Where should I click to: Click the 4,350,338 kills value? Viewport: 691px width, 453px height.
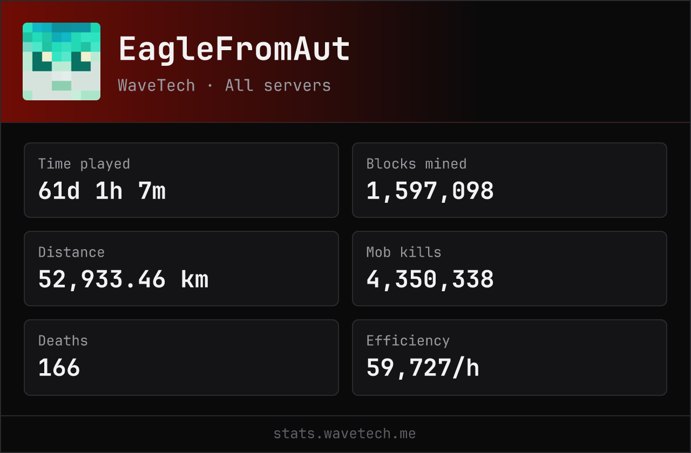[x=430, y=279]
